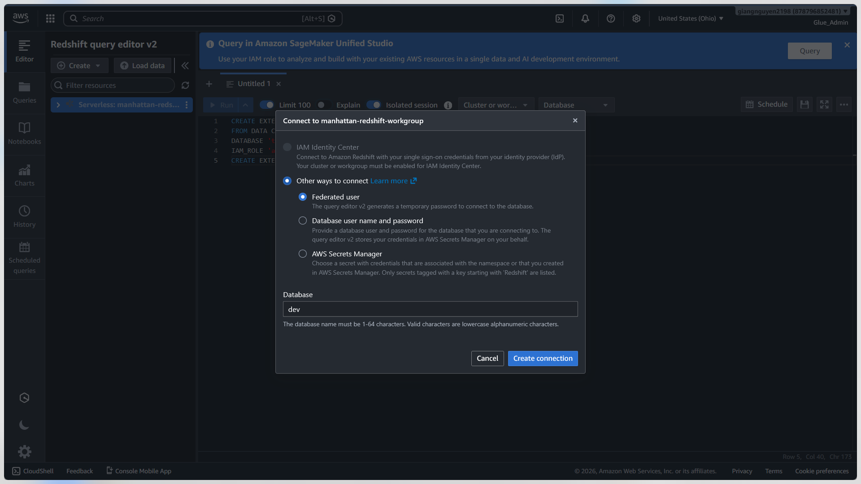The height and width of the screenshot is (484, 861).
Task: Refresh the resources list
Action: coord(185,85)
